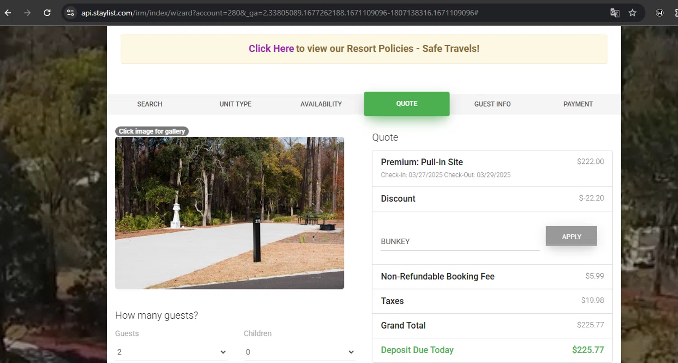Viewport: 678px width, 363px height.
Task: Open the GUEST INFO tab
Action: 492,104
